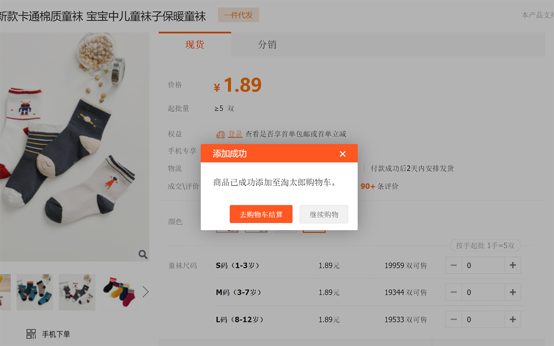This screenshot has width=554, height=346.
Task: Select the blue-green socks thumbnail
Action: (35, 292)
